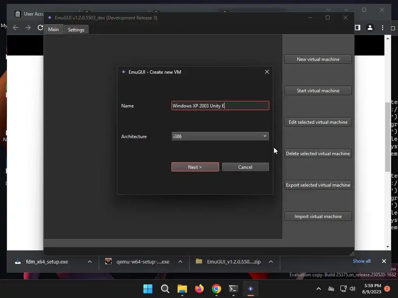The height and width of the screenshot is (298, 398).
Task: Expand options for qemu-w64-setup download
Action: point(180,262)
